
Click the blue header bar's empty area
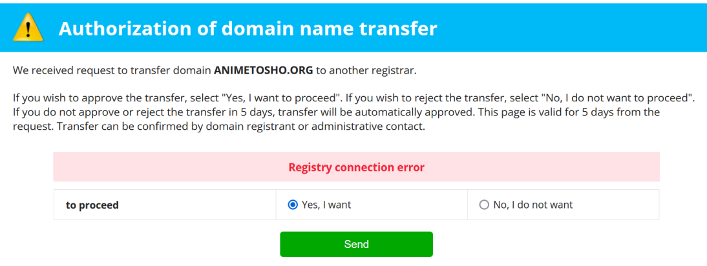coord(569,28)
